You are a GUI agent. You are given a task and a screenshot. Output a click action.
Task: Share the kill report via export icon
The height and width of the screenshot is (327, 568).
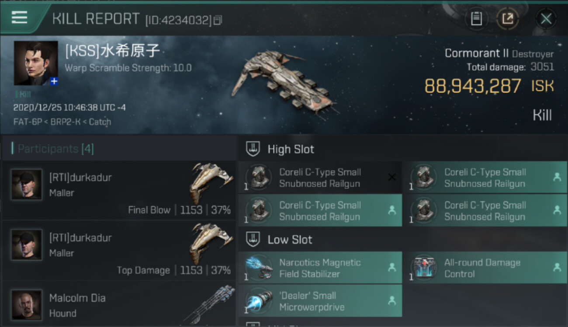tap(507, 19)
